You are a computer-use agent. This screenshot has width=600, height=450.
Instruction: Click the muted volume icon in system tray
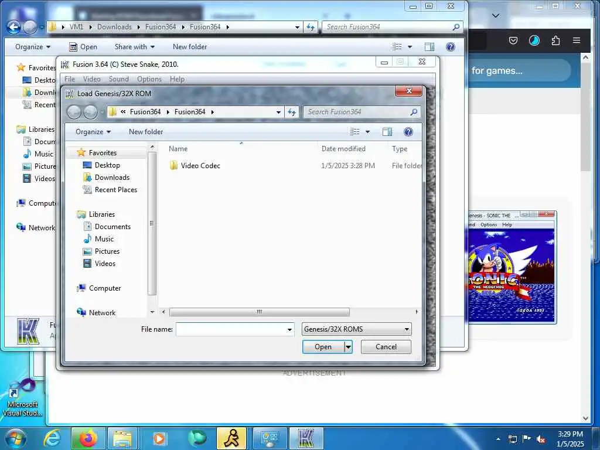[541, 439]
